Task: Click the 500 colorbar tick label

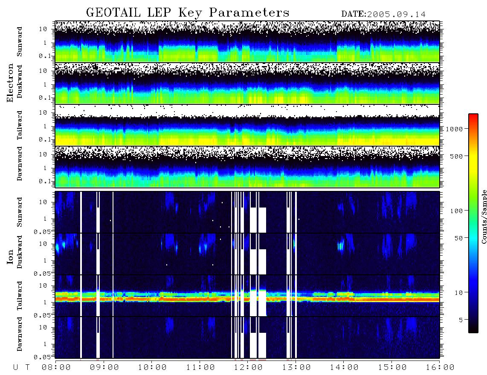Action: (x=456, y=156)
